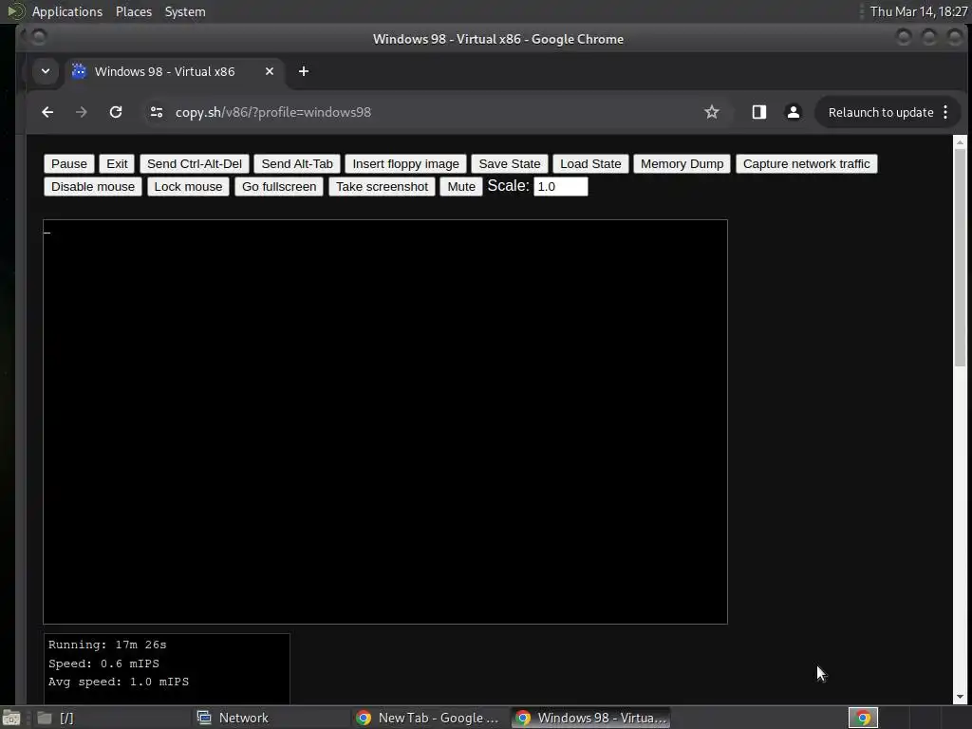Open the Places menu
This screenshot has width=972, height=729.
tap(134, 11)
